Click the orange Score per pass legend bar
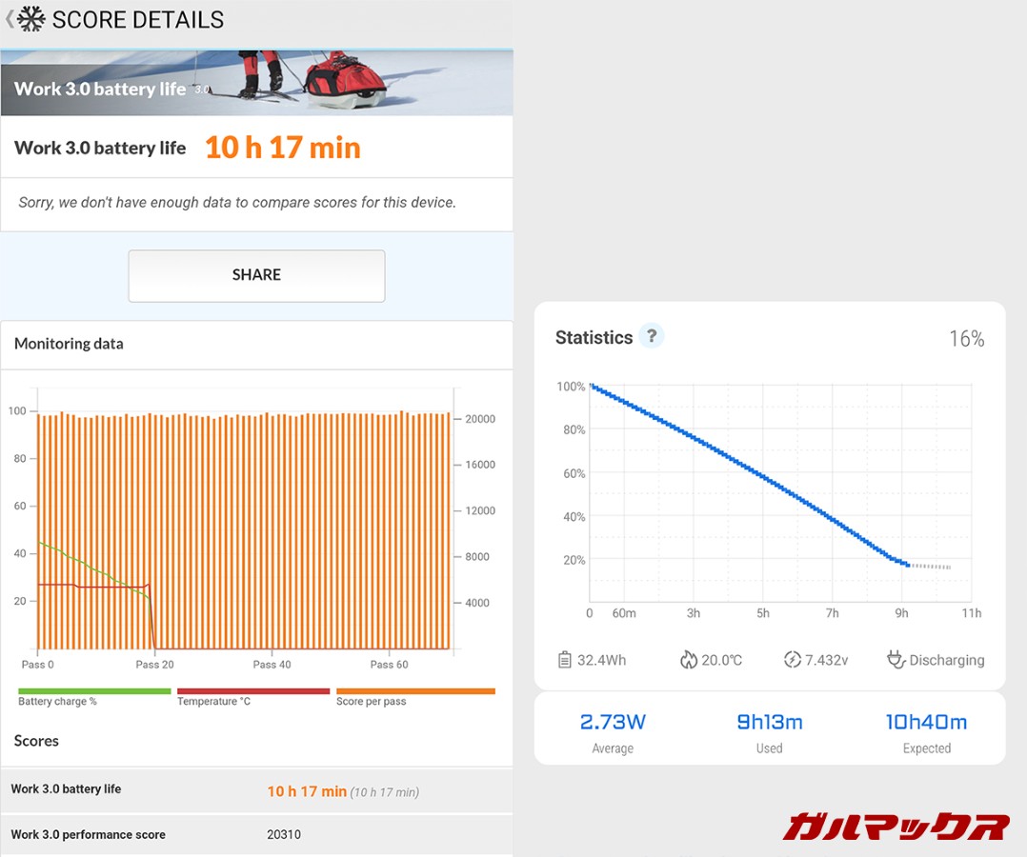 (x=415, y=691)
